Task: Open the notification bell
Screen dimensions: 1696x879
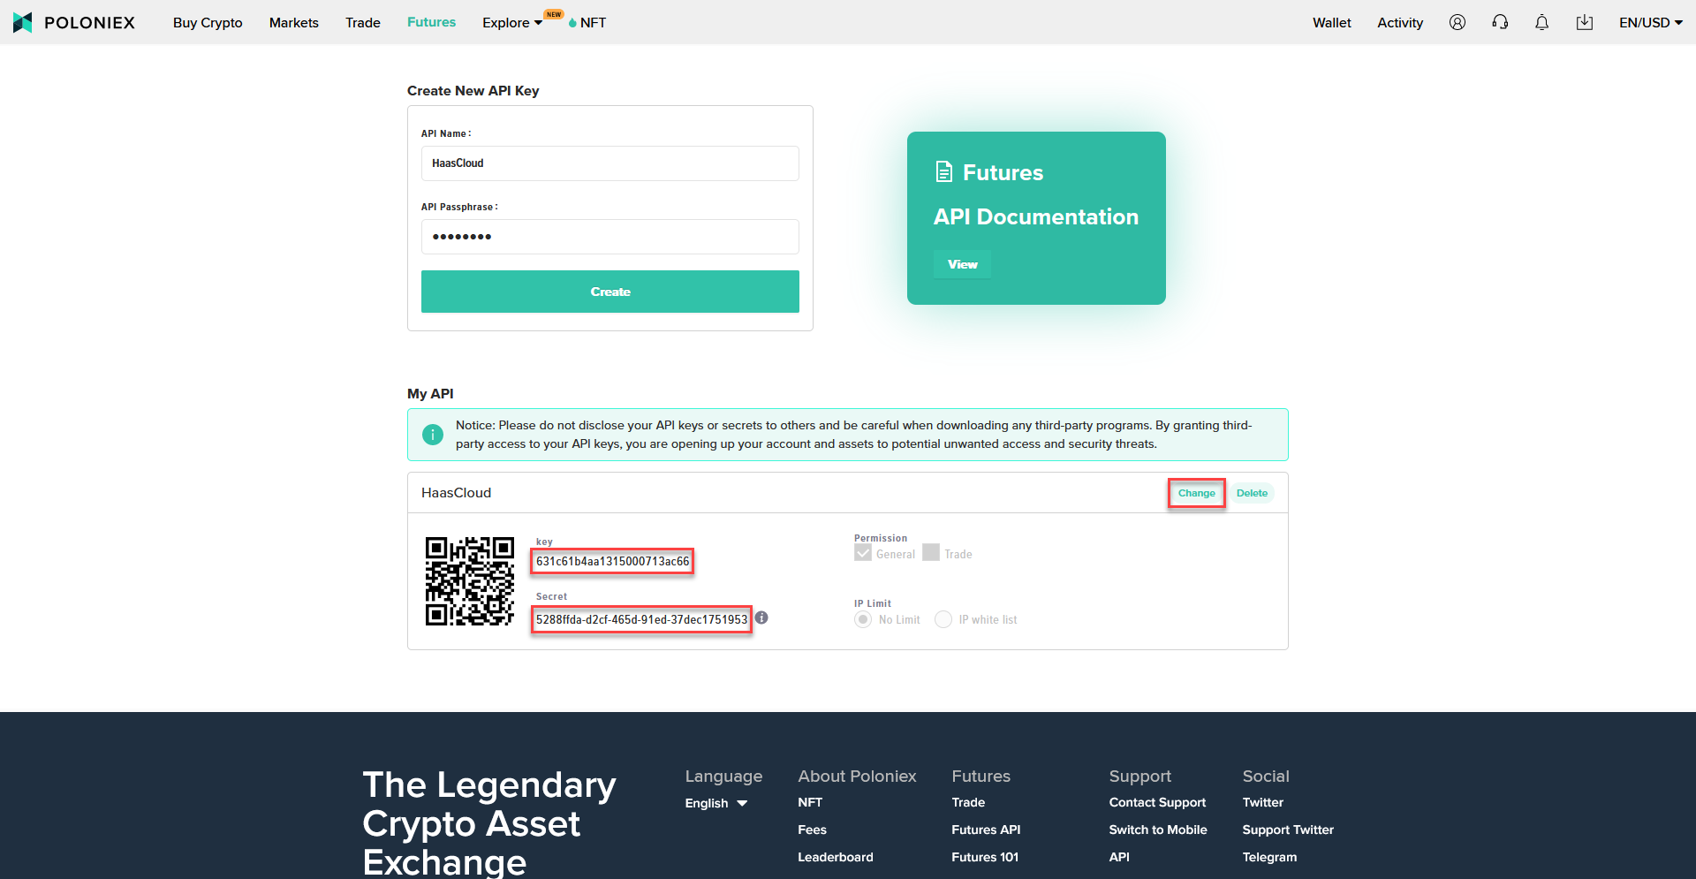Action: (x=1541, y=22)
